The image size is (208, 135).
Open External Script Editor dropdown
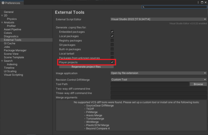point(158,19)
